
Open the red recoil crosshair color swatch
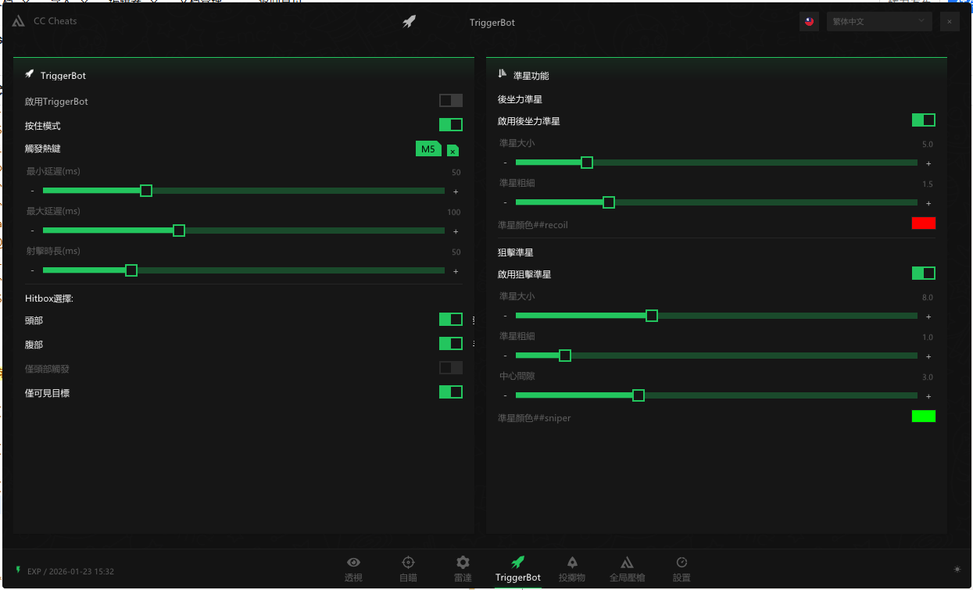923,223
